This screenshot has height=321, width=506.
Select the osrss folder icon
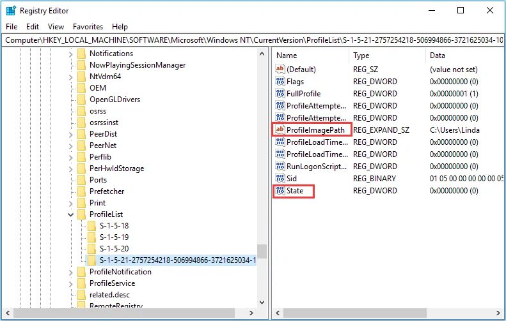pos(82,111)
